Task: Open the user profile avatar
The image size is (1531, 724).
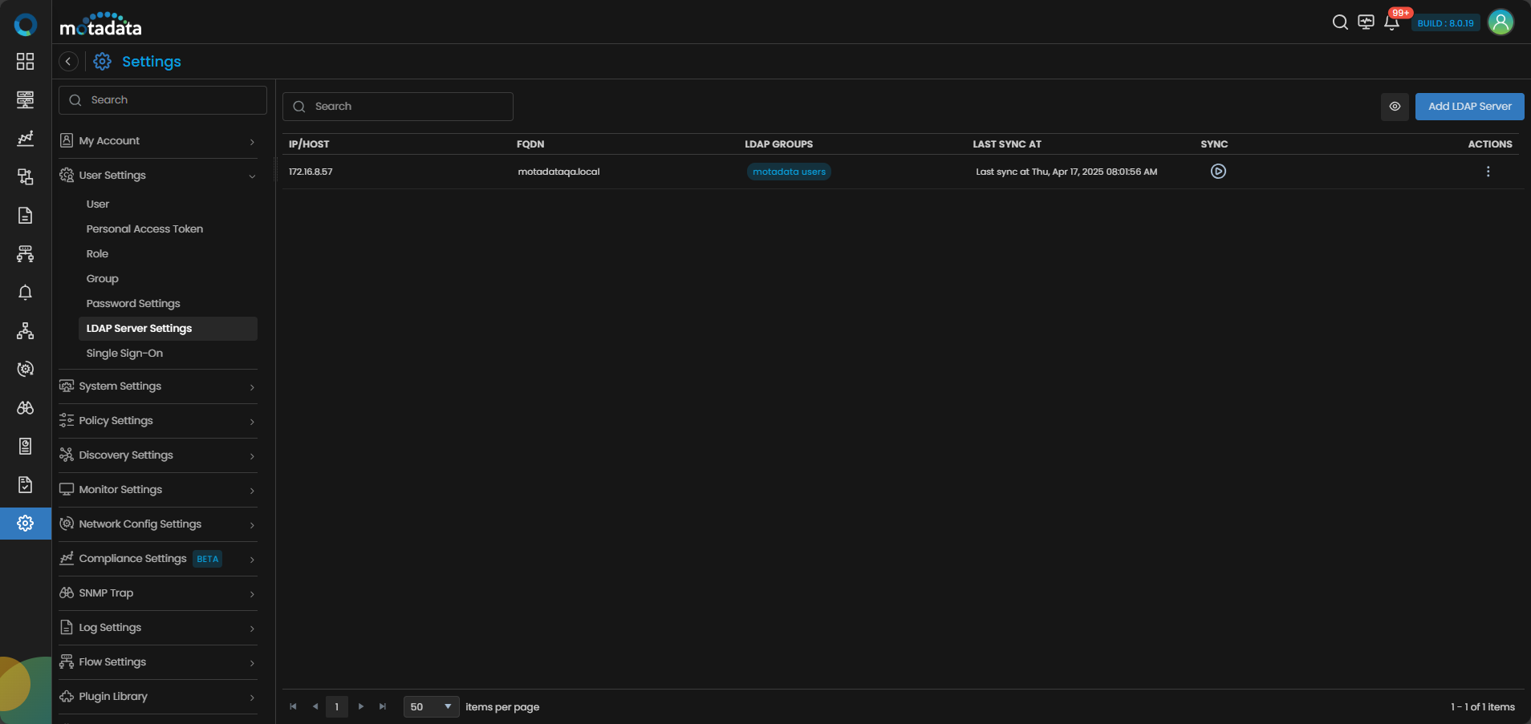Action: tap(1501, 22)
